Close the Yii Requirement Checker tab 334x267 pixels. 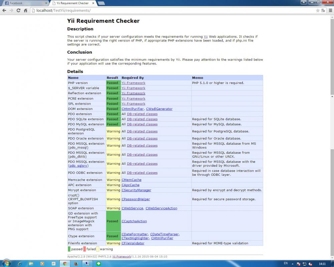click(93, 3)
